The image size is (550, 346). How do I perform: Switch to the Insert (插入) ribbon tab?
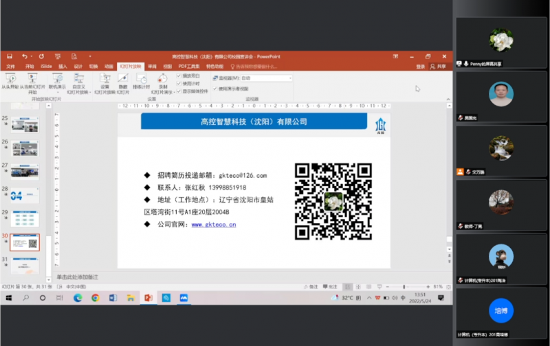(x=63, y=67)
